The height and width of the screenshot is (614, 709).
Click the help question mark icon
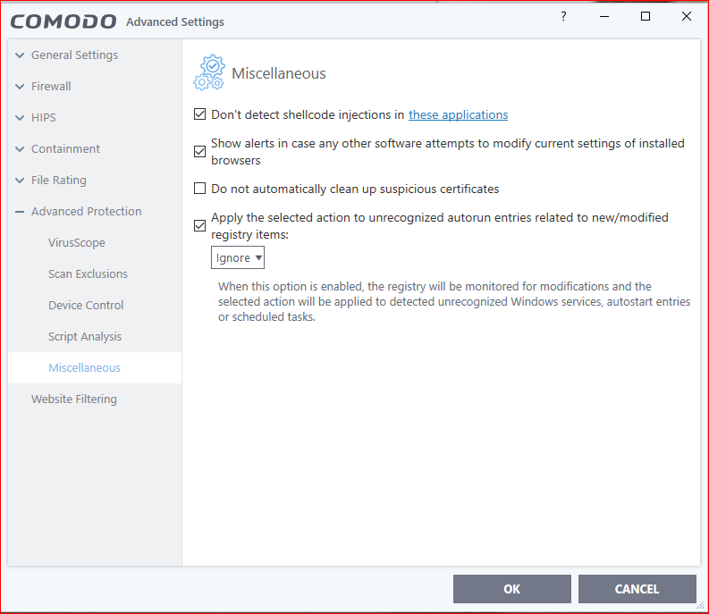pyautogui.click(x=563, y=17)
